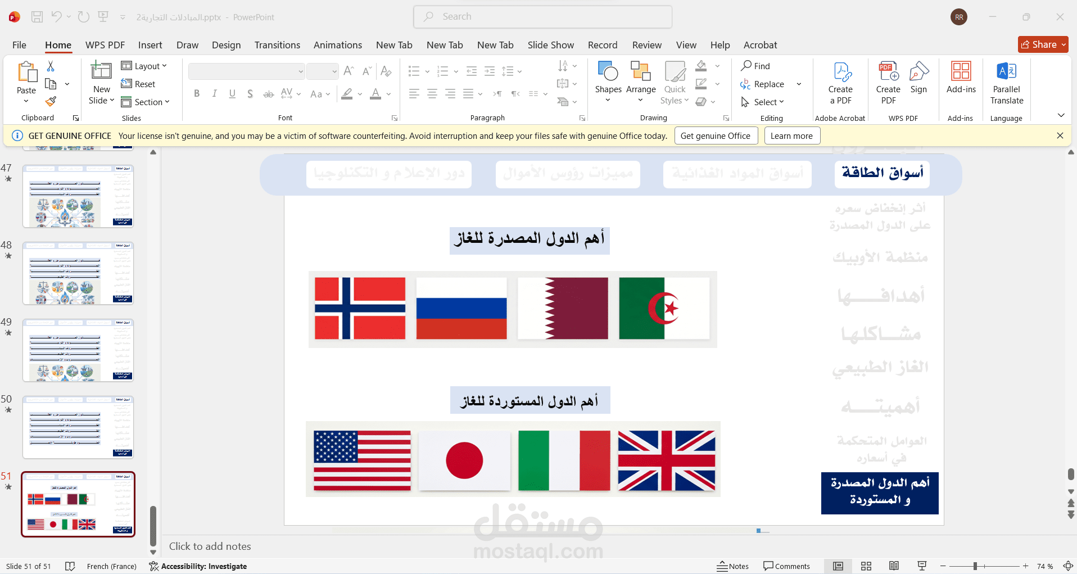Open the Slide Show tab

[551, 45]
